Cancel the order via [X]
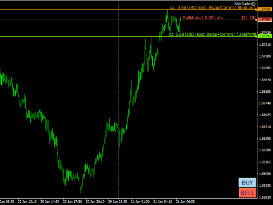The height and width of the screenshot is (205, 273). pos(244,18)
